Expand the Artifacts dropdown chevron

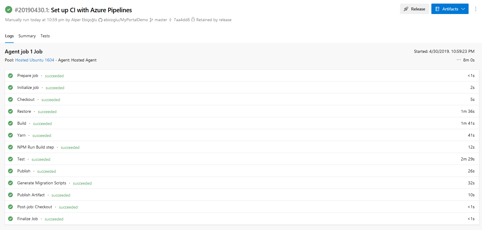(463, 9)
